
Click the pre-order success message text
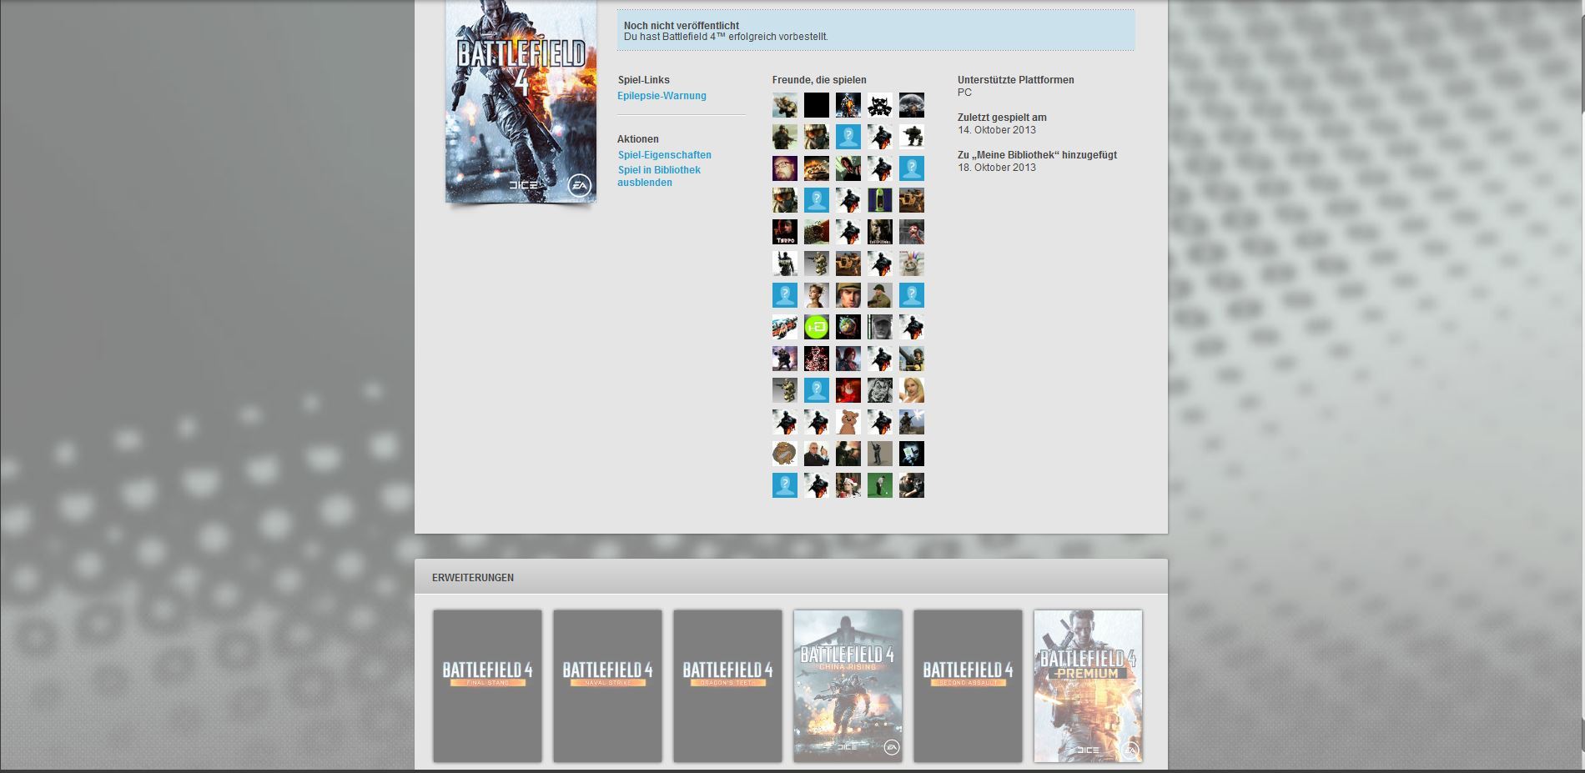[x=726, y=37]
